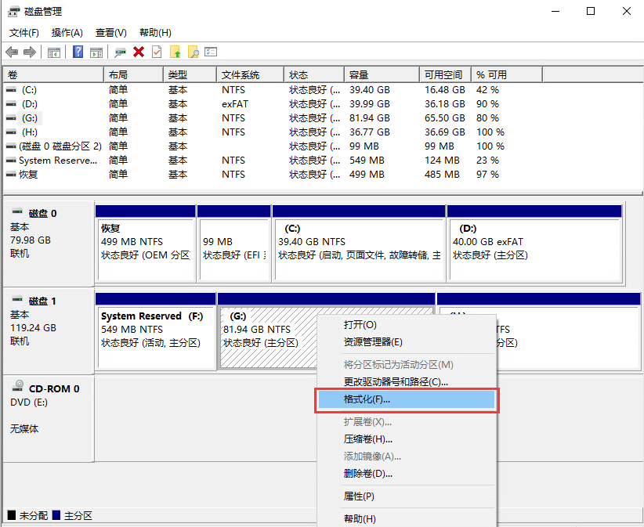Click the 磁盘 0 disk label panel

49,244
